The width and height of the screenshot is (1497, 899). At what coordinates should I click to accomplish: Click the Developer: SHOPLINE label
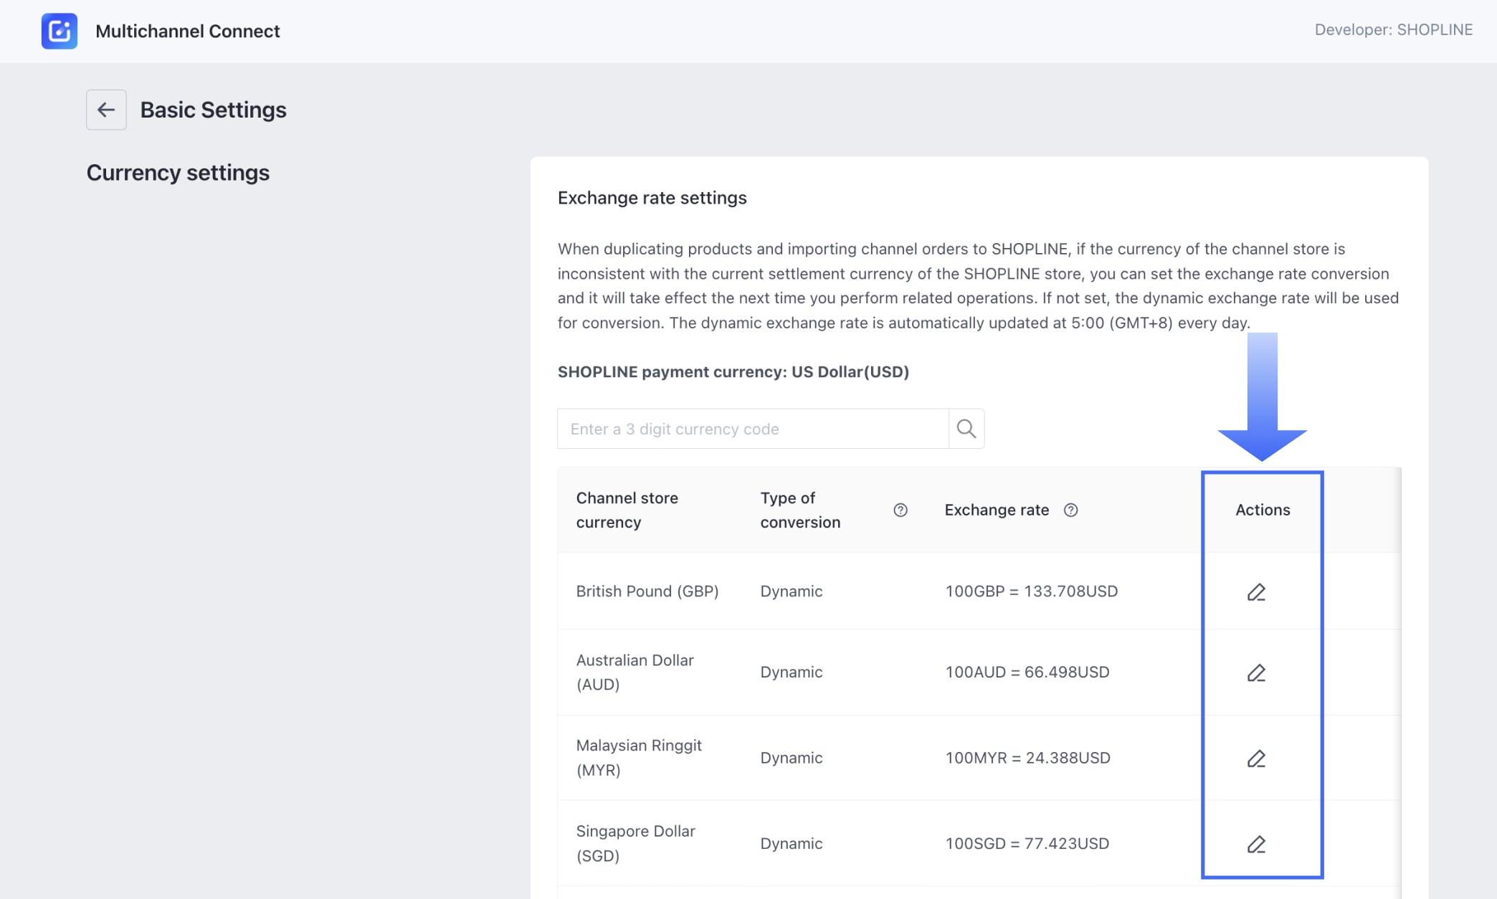coord(1393,29)
